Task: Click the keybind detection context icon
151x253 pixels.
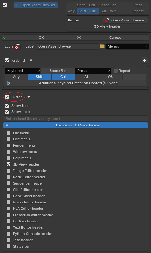Action: (x=9, y=83)
